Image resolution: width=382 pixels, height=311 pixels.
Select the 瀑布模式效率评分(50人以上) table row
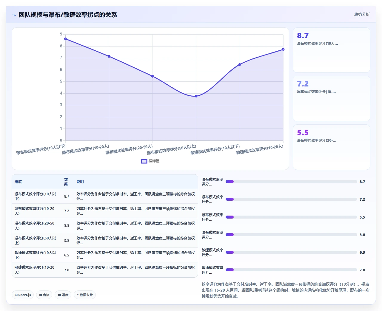[105, 240]
